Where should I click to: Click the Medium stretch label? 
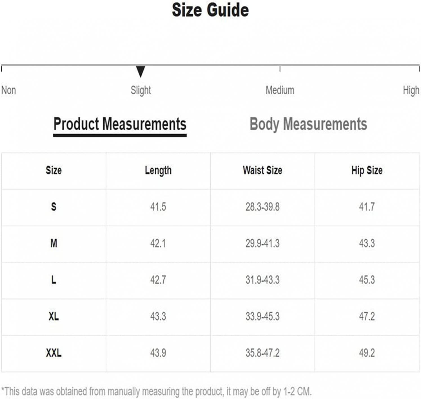[280, 90]
